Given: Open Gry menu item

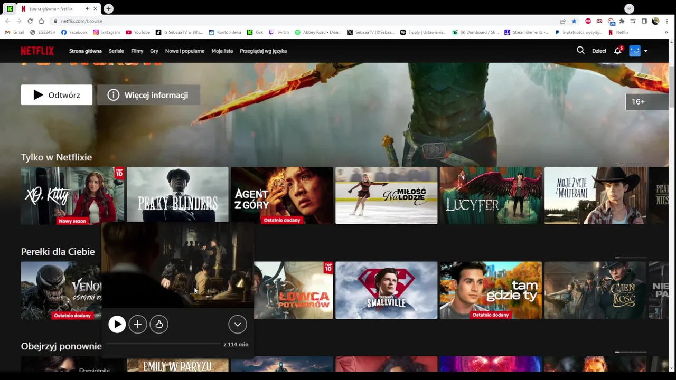Looking at the screenshot, I should (x=154, y=51).
